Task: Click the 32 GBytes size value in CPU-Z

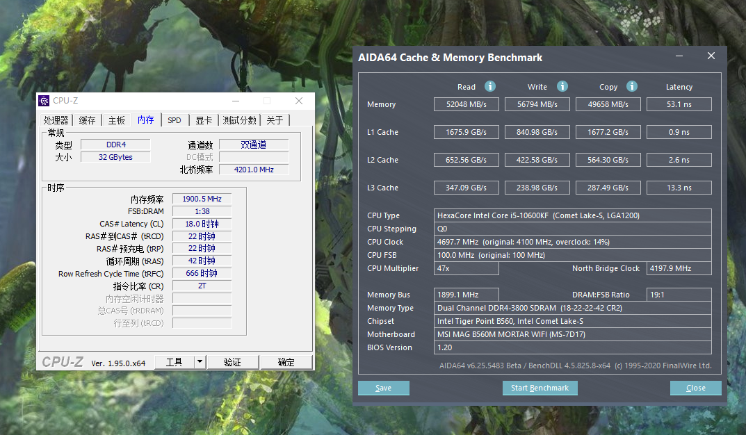Action: [x=115, y=157]
